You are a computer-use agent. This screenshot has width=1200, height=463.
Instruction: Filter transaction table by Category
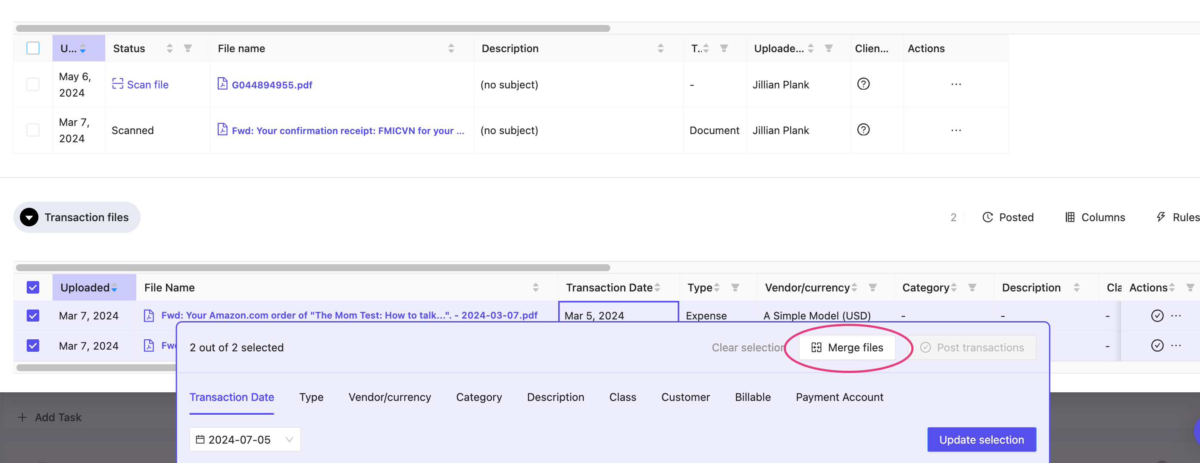pyautogui.click(x=972, y=288)
